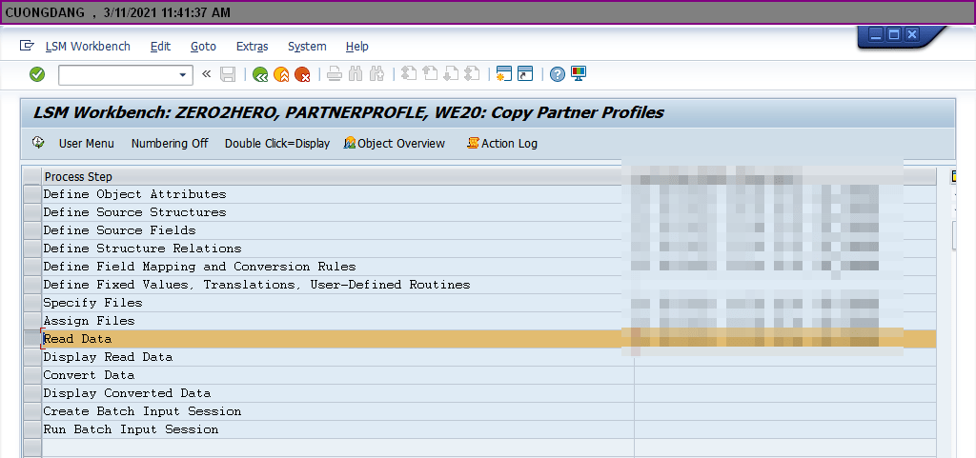Click the Action Log button

pos(502,144)
